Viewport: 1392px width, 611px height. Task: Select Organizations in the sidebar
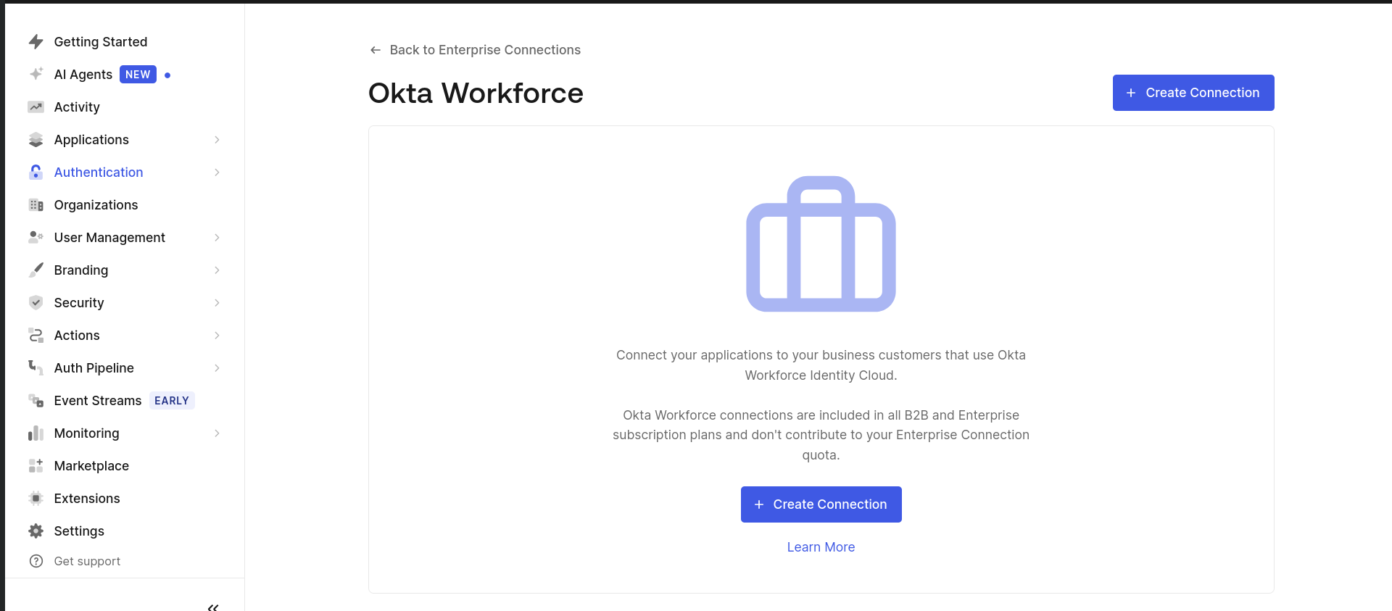click(96, 205)
